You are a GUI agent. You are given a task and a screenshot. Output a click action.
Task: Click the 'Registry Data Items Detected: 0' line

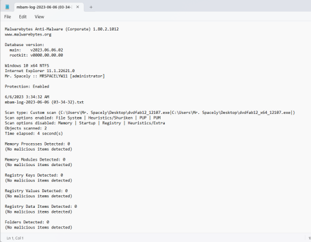41,207
